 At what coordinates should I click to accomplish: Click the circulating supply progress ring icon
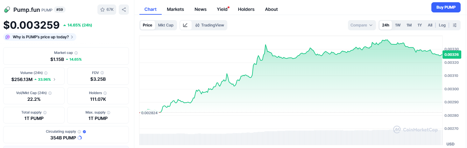pos(80,138)
